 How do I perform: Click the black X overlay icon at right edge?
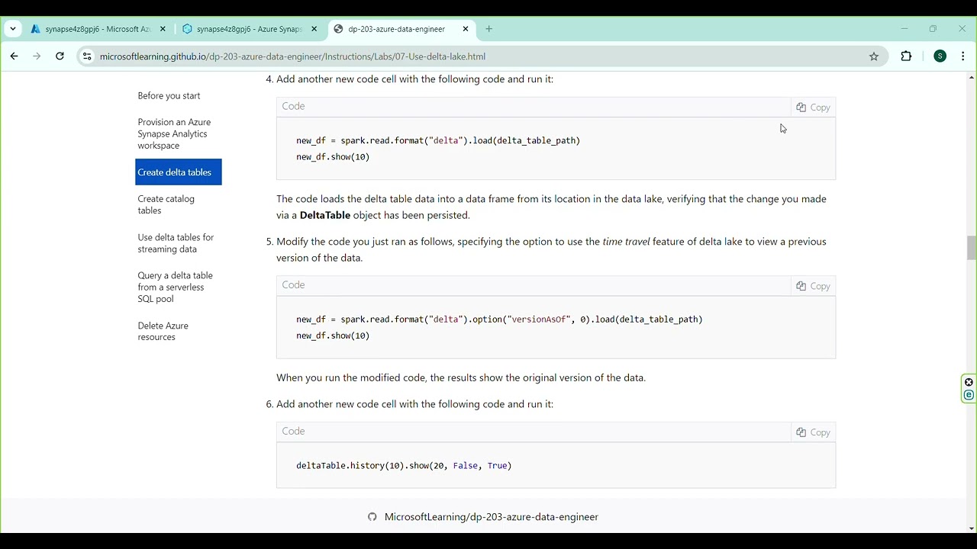pos(969,383)
